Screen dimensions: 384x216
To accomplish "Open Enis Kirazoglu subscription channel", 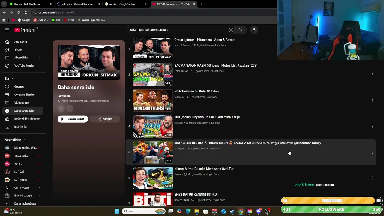I will coord(23,196).
